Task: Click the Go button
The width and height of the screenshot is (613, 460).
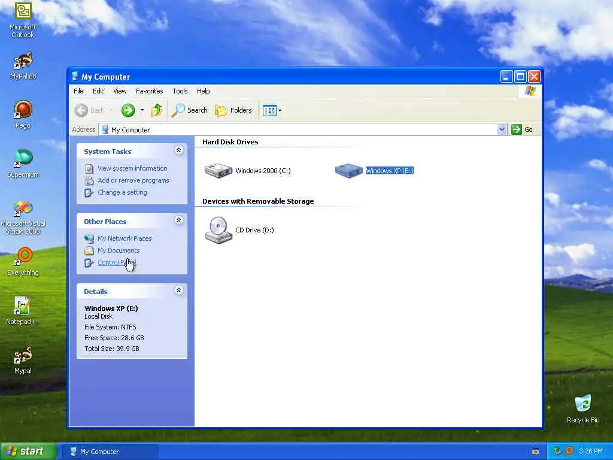Action: point(522,129)
